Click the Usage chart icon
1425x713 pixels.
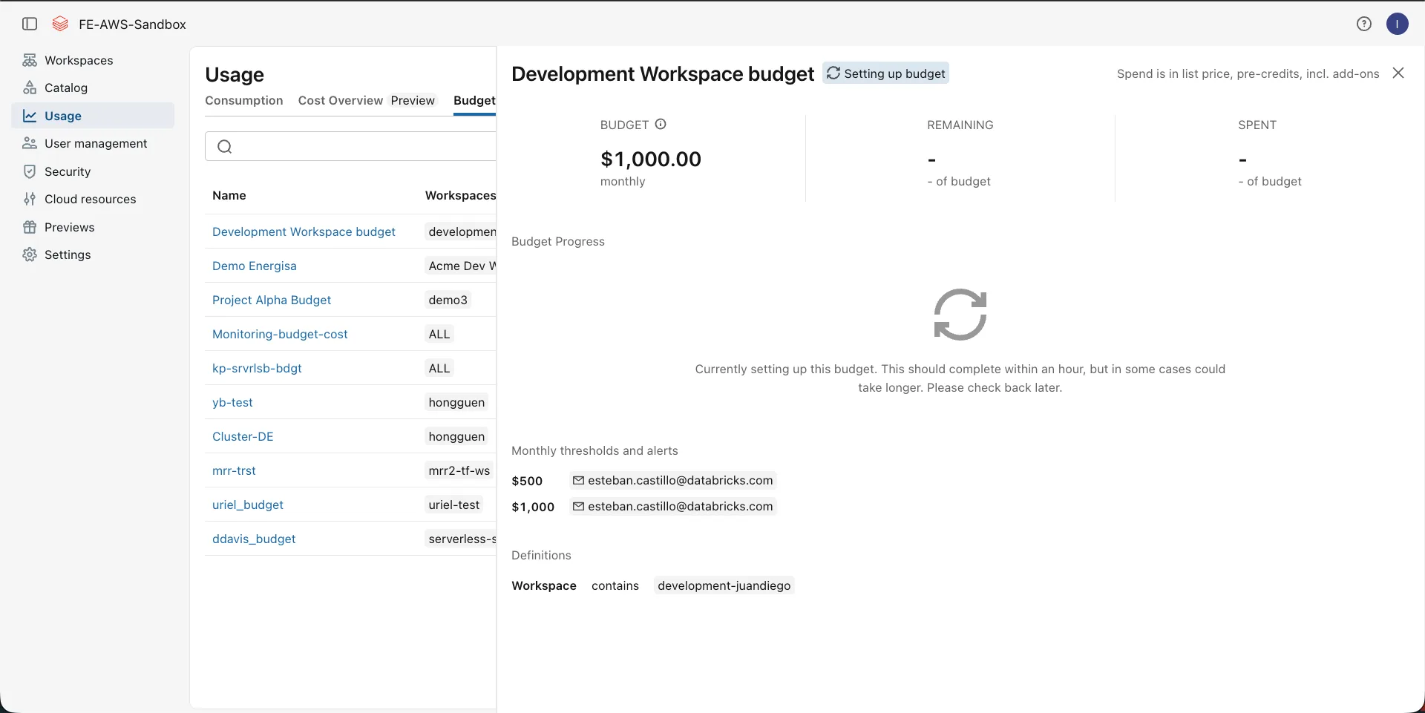30,116
